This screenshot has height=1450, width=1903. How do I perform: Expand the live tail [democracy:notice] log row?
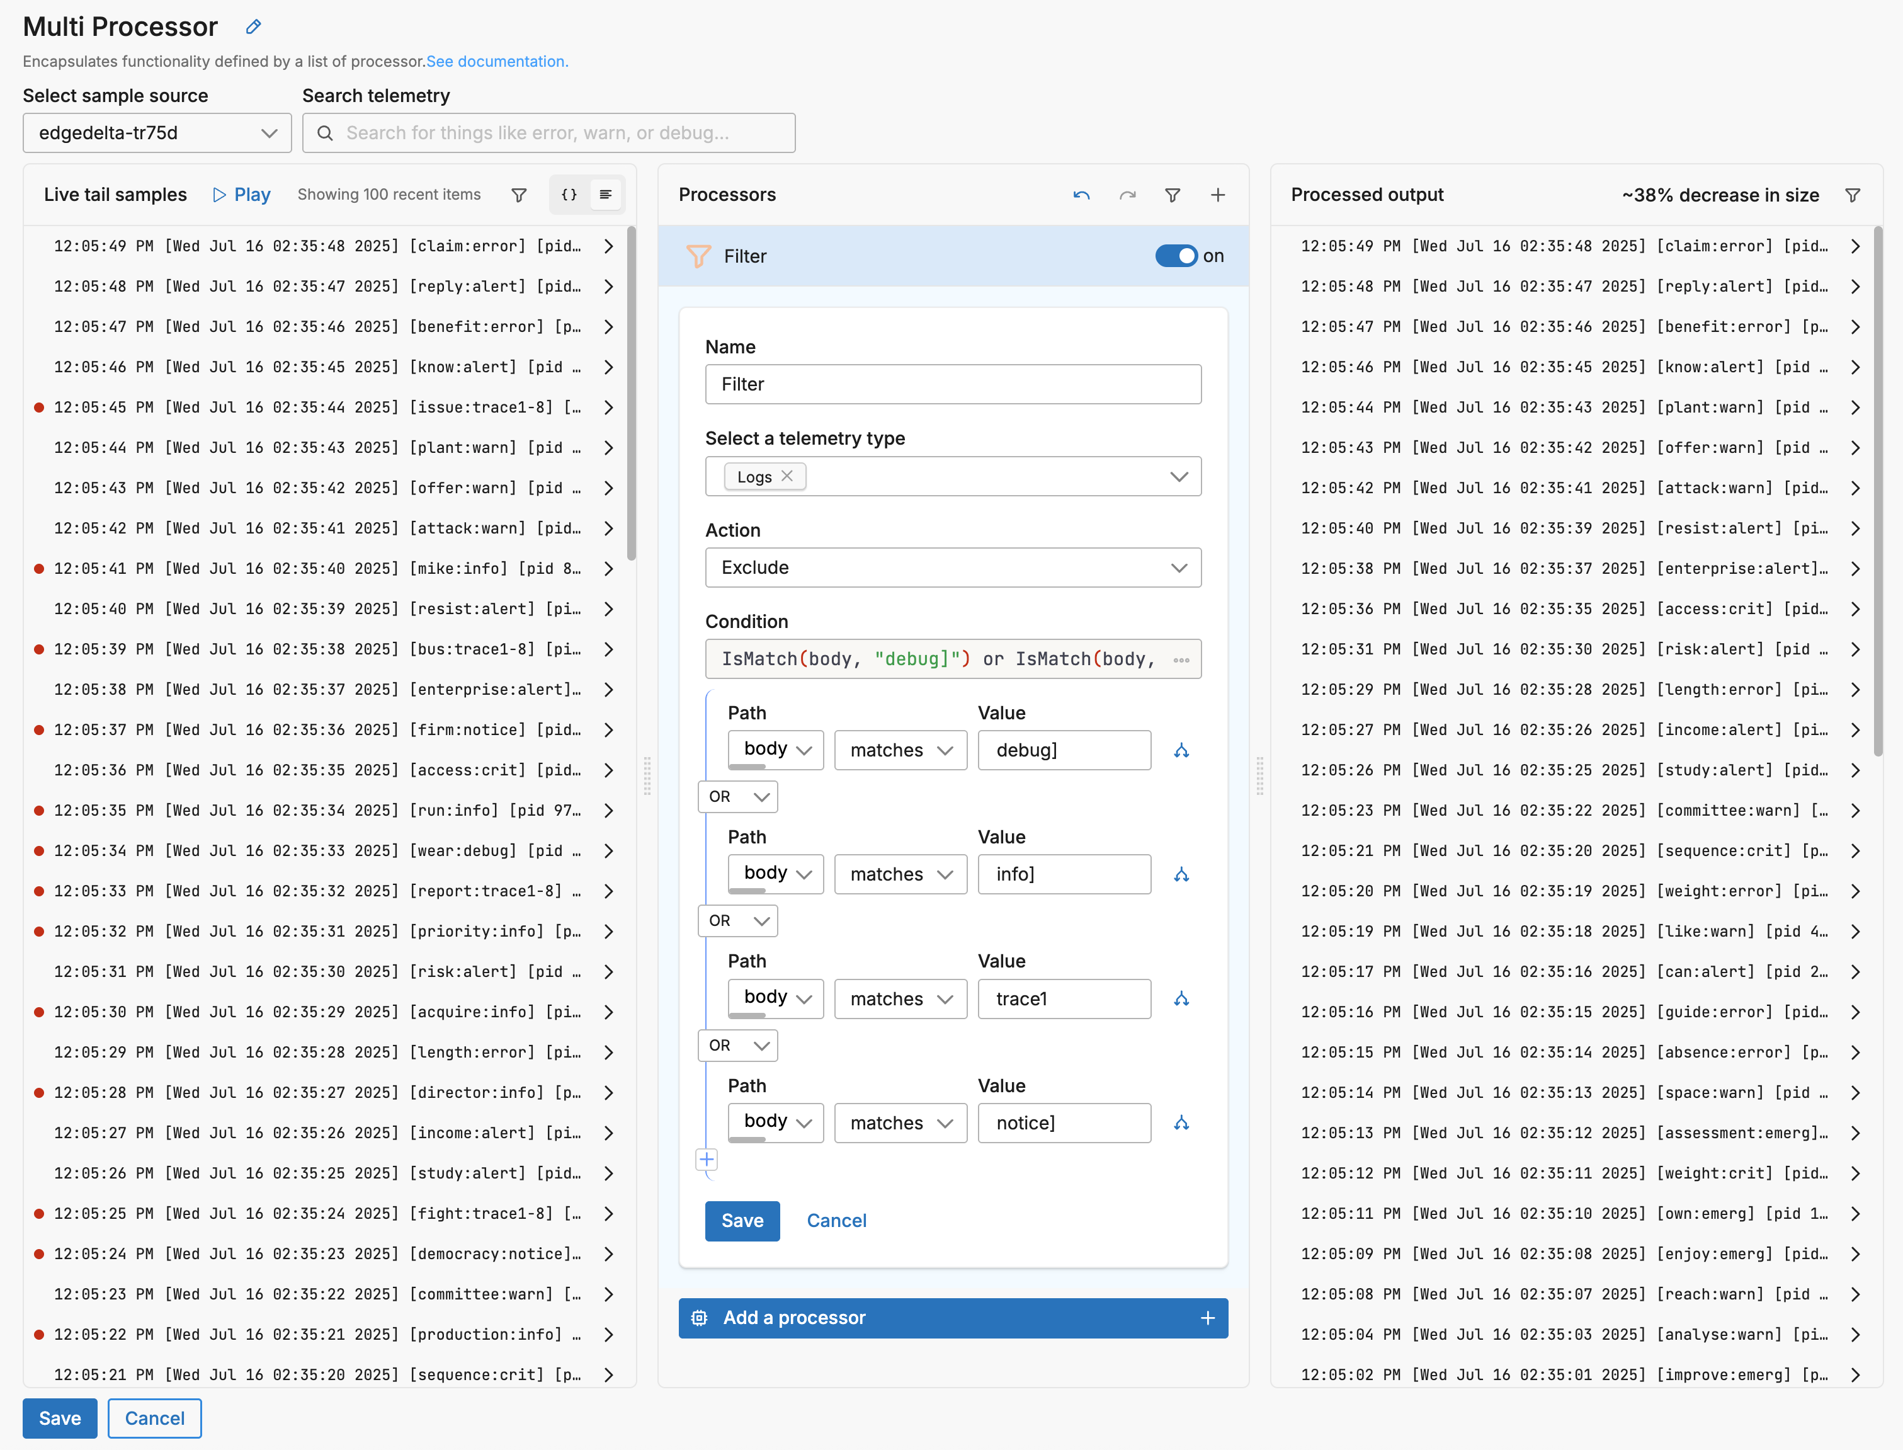(608, 1254)
